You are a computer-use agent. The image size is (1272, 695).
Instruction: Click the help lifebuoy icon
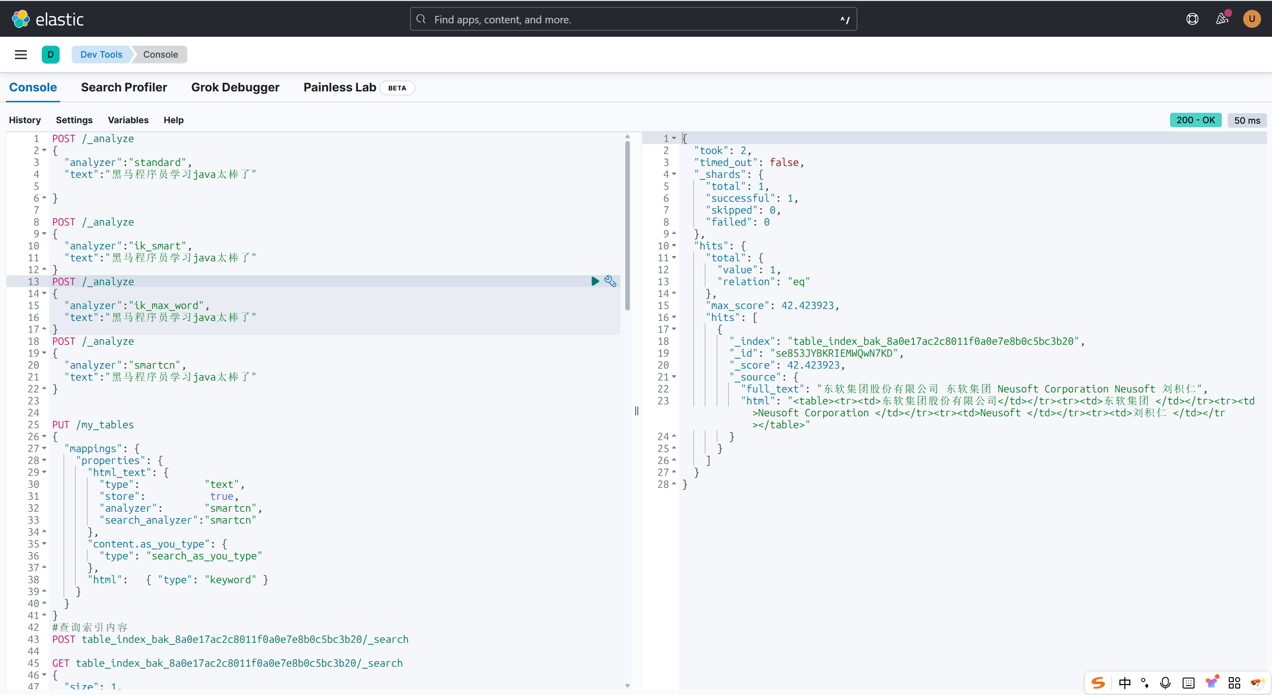point(1192,19)
